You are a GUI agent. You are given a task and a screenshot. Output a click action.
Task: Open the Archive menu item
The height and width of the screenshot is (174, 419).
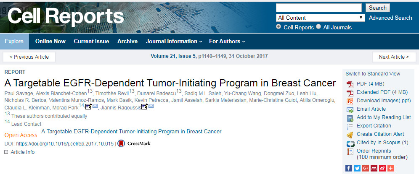(127, 42)
